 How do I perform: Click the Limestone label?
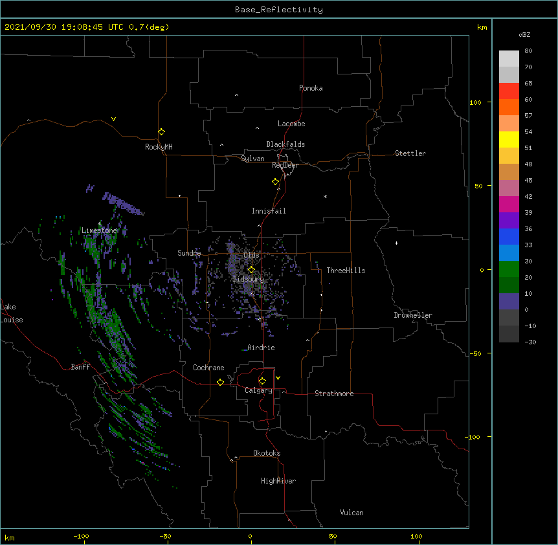click(99, 230)
